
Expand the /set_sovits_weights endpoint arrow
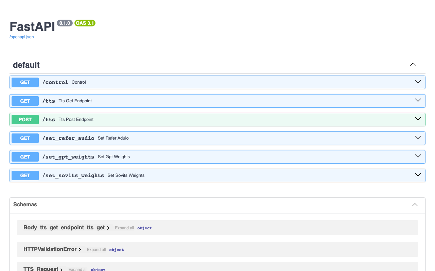pos(418,175)
